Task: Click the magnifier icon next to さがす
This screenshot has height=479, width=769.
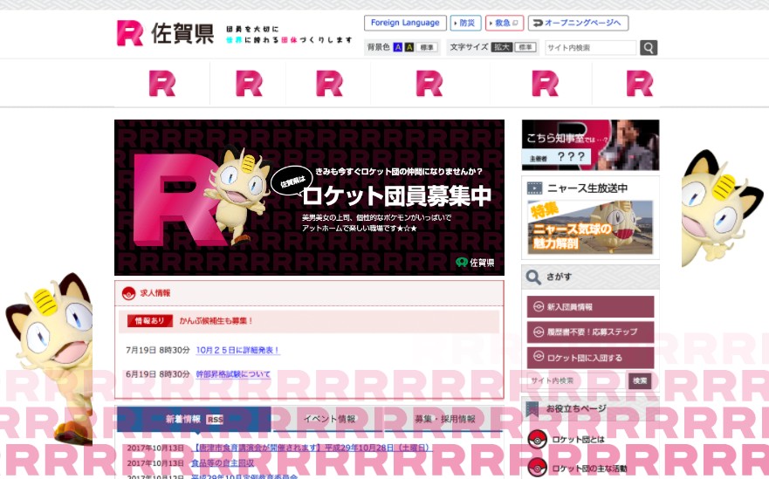Action: point(533,277)
